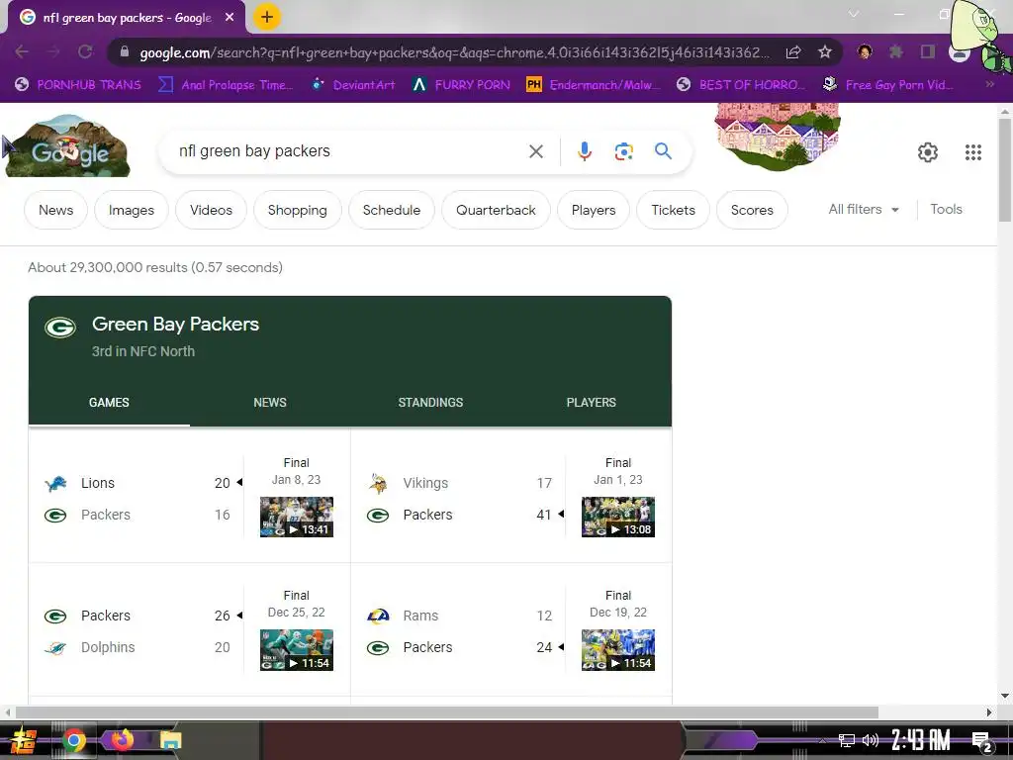Open the Lions 20 game row
The height and width of the screenshot is (760, 1013).
(x=137, y=483)
